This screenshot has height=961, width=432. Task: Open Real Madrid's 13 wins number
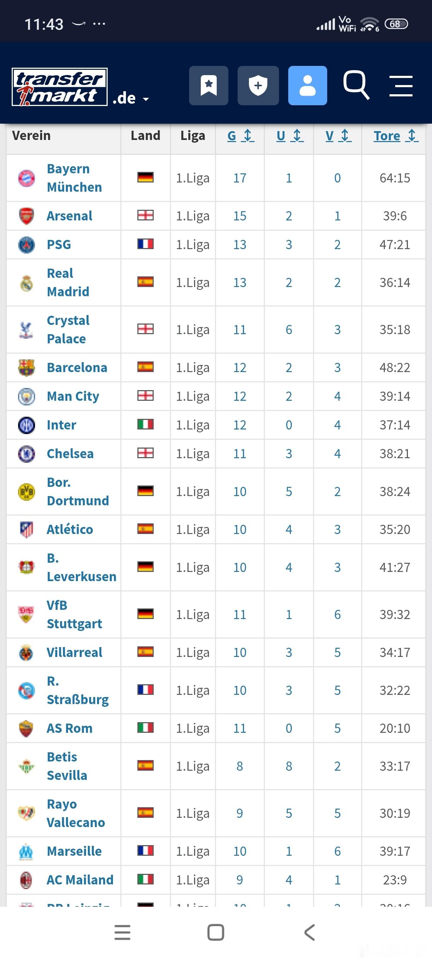tap(240, 282)
